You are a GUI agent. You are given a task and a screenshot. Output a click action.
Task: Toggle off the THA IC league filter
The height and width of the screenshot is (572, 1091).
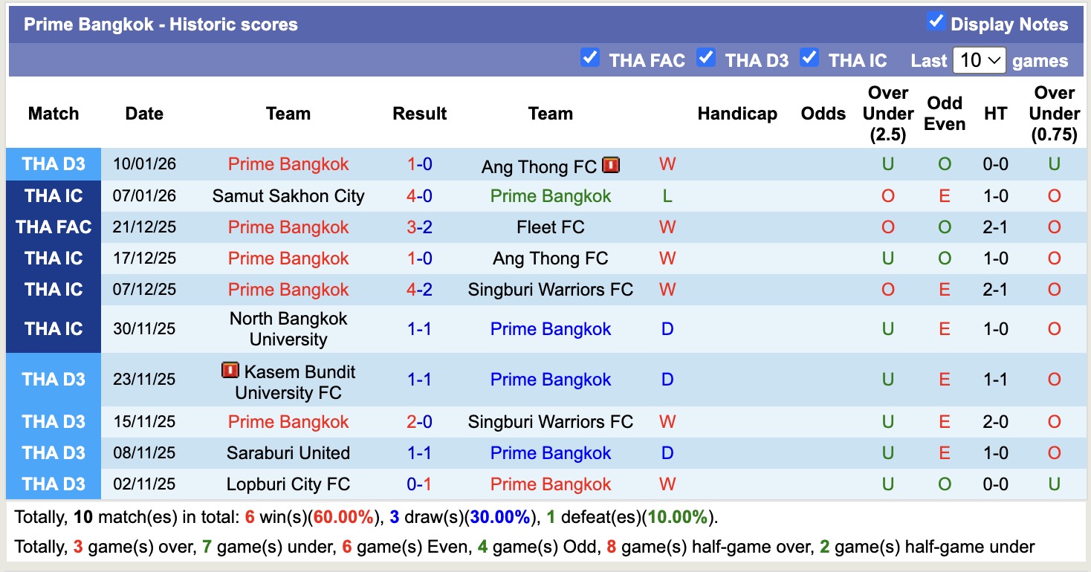[809, 57]
